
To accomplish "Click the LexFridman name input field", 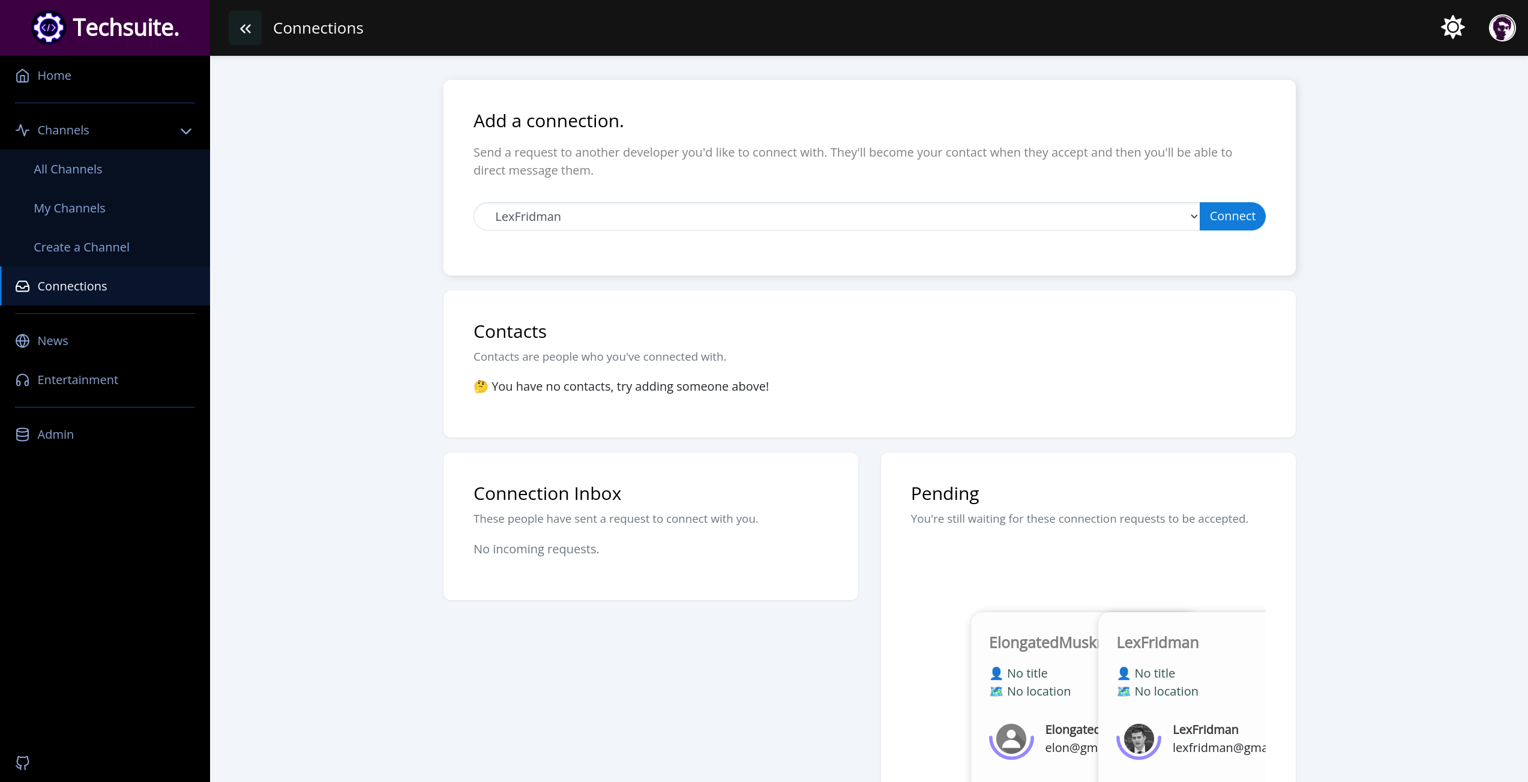I will 837,215.
